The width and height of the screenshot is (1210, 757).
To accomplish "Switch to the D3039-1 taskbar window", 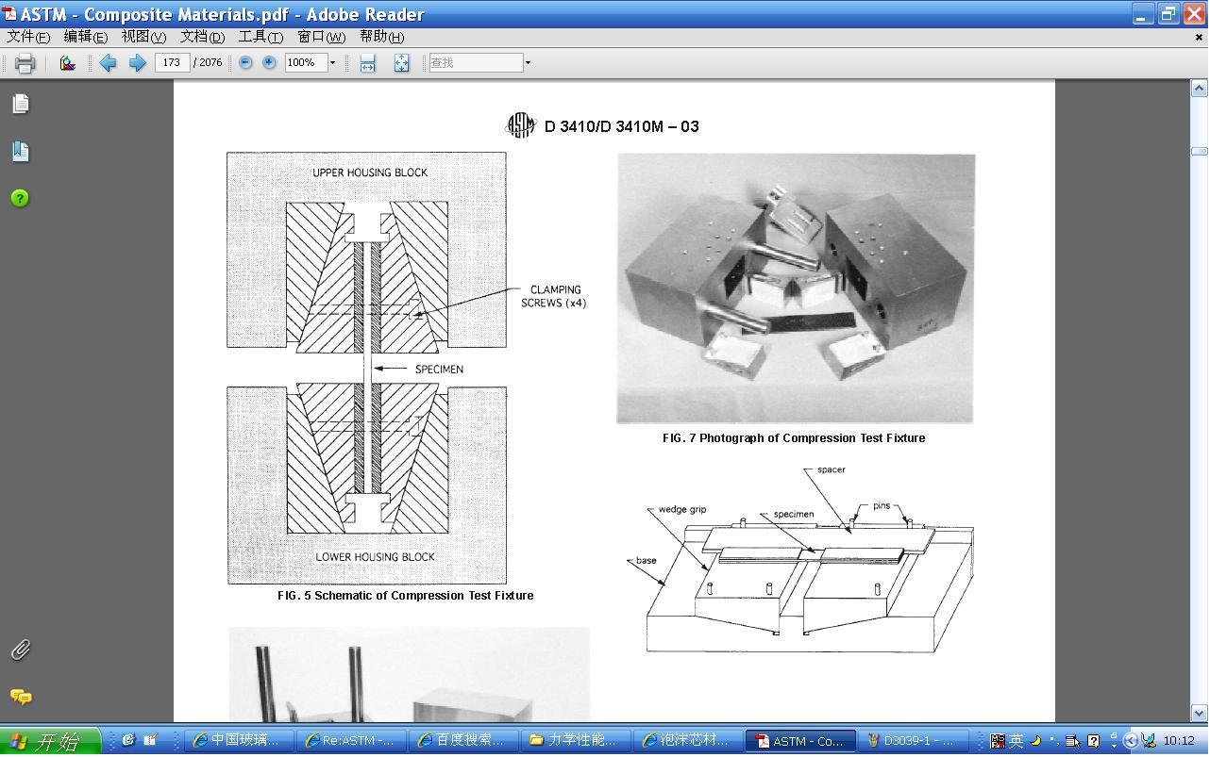I will [x=913, y=741].
